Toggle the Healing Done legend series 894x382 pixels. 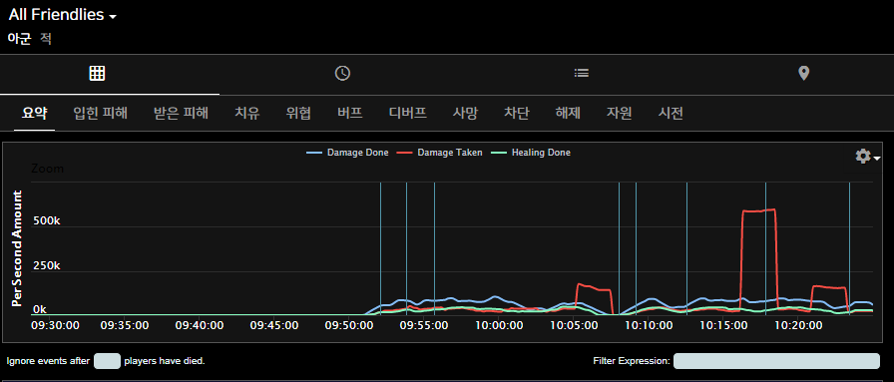tap(530, 153)
